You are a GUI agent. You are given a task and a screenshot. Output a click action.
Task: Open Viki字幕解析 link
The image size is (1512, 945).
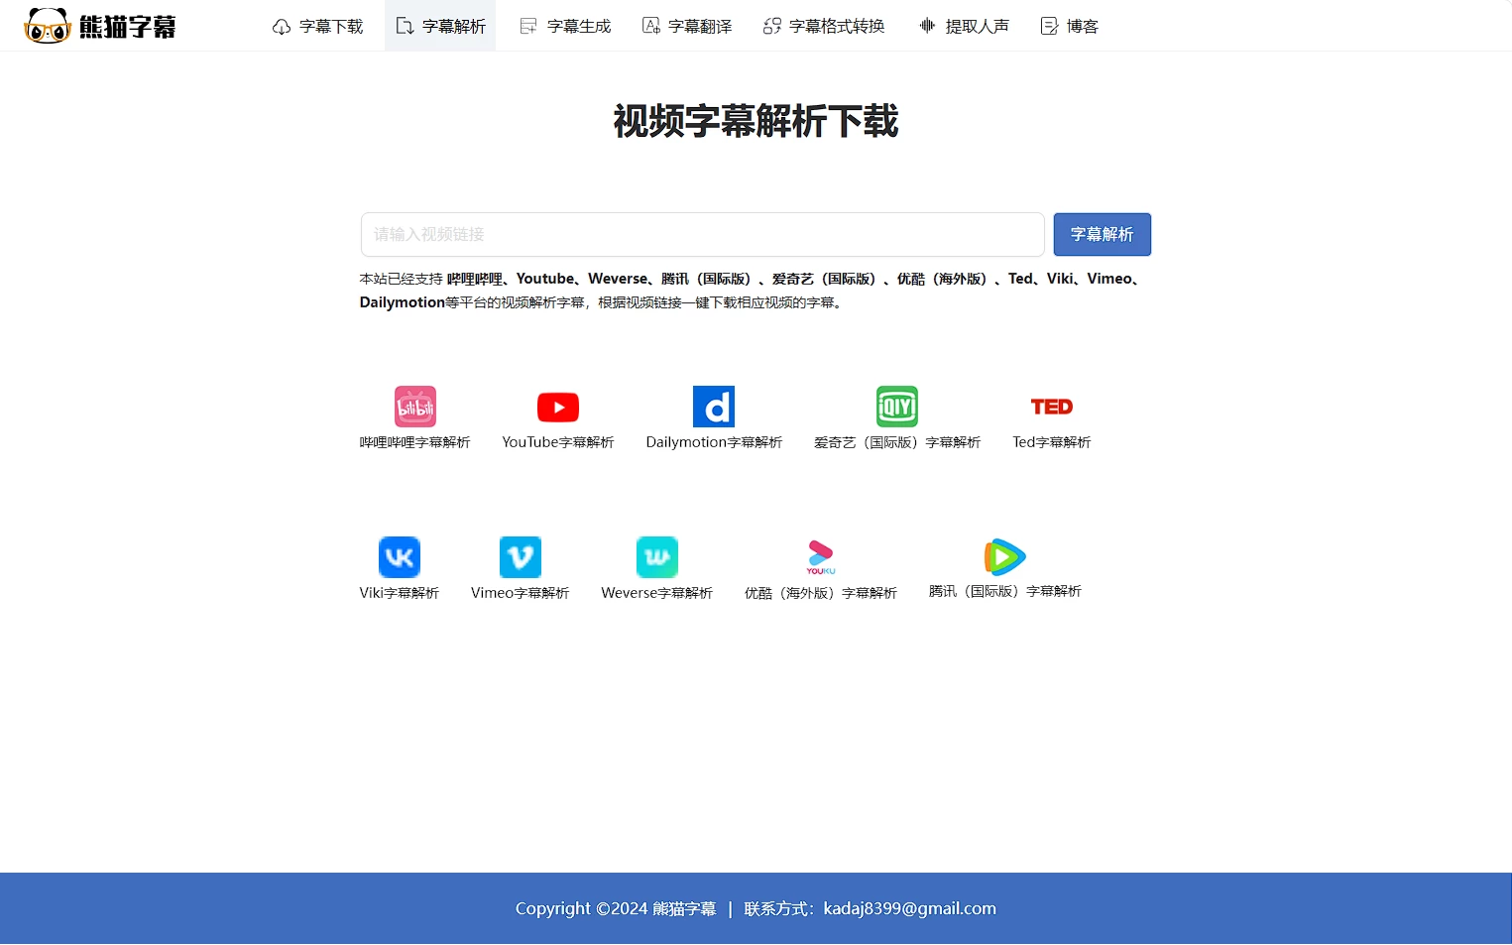click(x=400, y=593)
